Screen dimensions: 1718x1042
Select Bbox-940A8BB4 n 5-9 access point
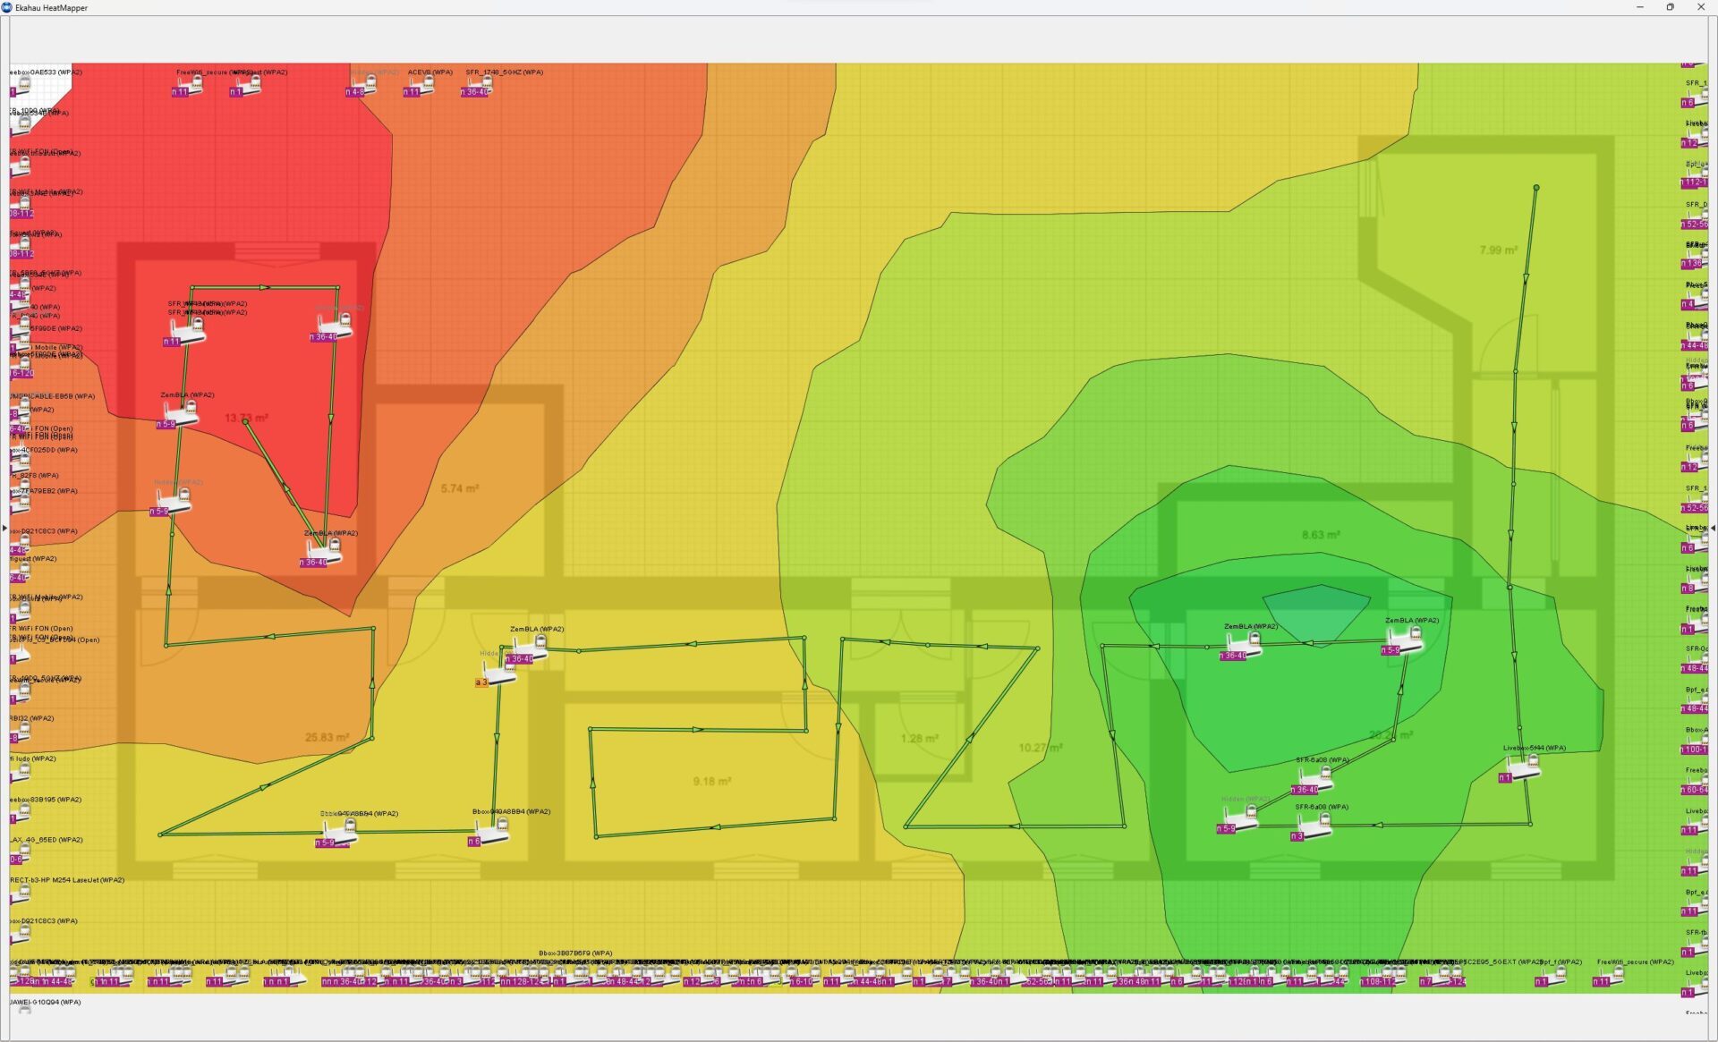(338, 834)
